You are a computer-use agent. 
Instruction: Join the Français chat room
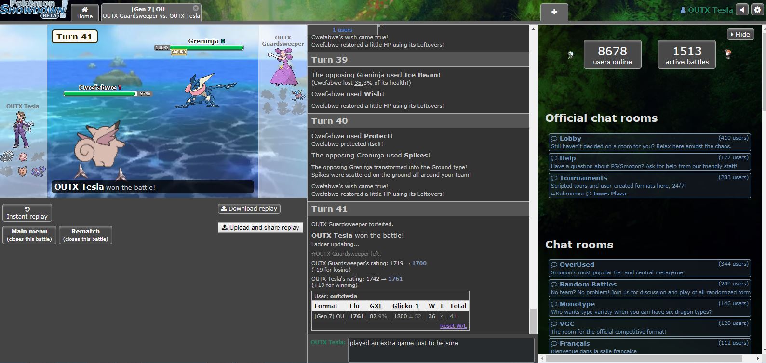(649, 347)
